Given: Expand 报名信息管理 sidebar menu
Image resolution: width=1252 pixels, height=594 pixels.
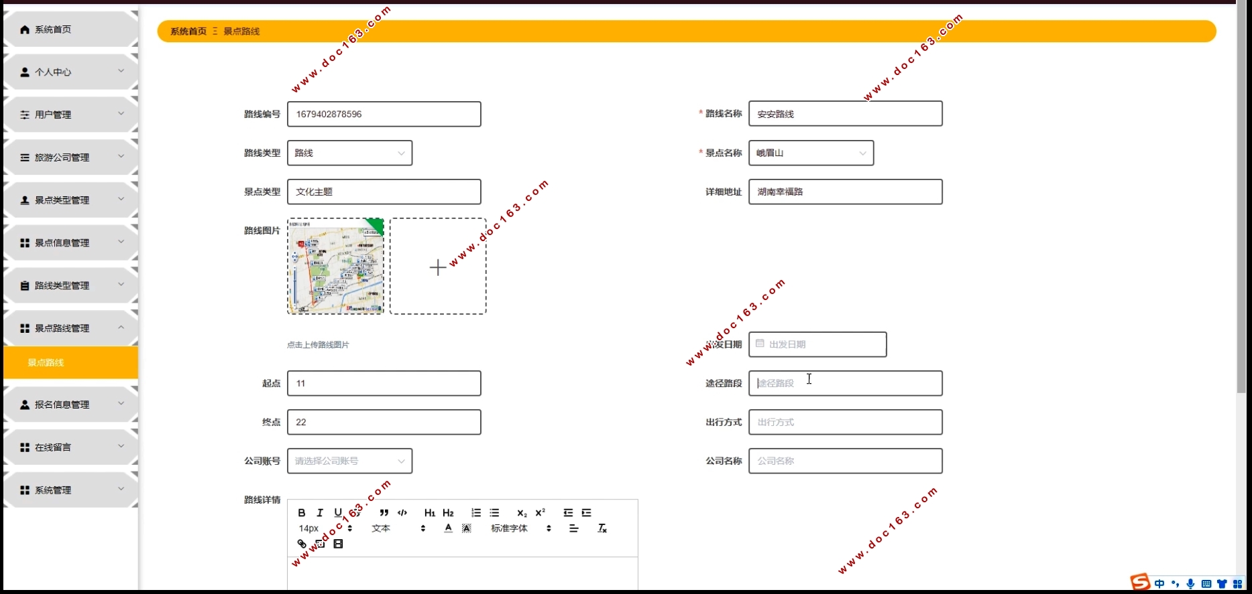Looking at the screenshot, I should 70,404.
